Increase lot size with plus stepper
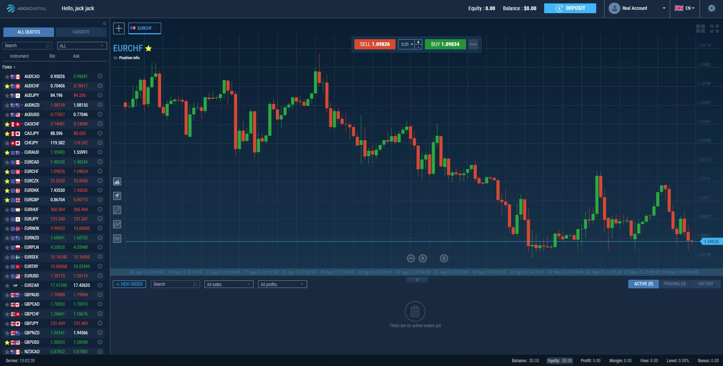The image size is (723, 366). [x=418, y=42]
